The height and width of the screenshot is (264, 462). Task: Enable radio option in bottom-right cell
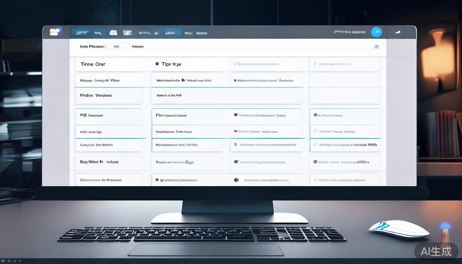coord(315,180)
